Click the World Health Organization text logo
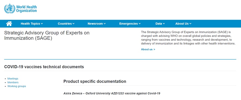The width and height of the screenshot is (241, 100). coord(26,9)
